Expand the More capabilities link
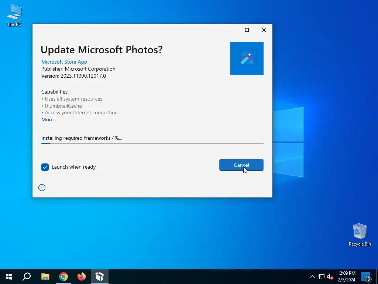The height and width of the screenshot is (284, 378). [47, 119]
